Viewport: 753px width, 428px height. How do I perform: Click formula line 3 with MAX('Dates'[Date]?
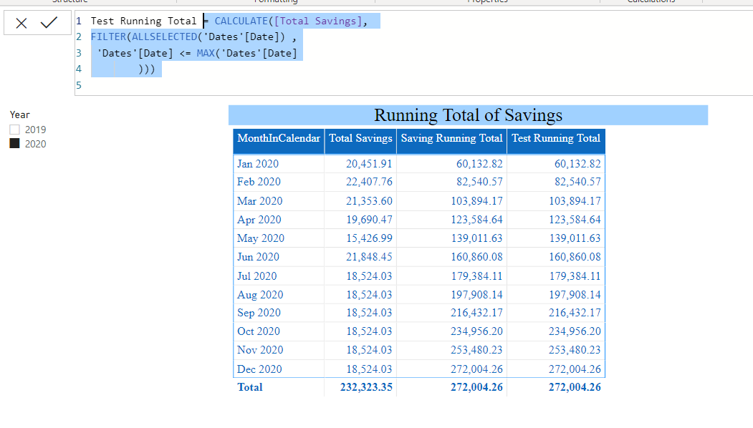point(197,53)
